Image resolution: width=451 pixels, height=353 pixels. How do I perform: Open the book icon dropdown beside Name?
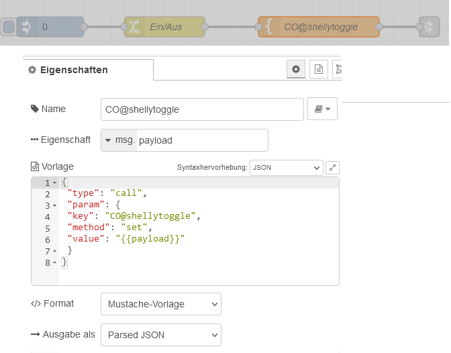(322, 109)
